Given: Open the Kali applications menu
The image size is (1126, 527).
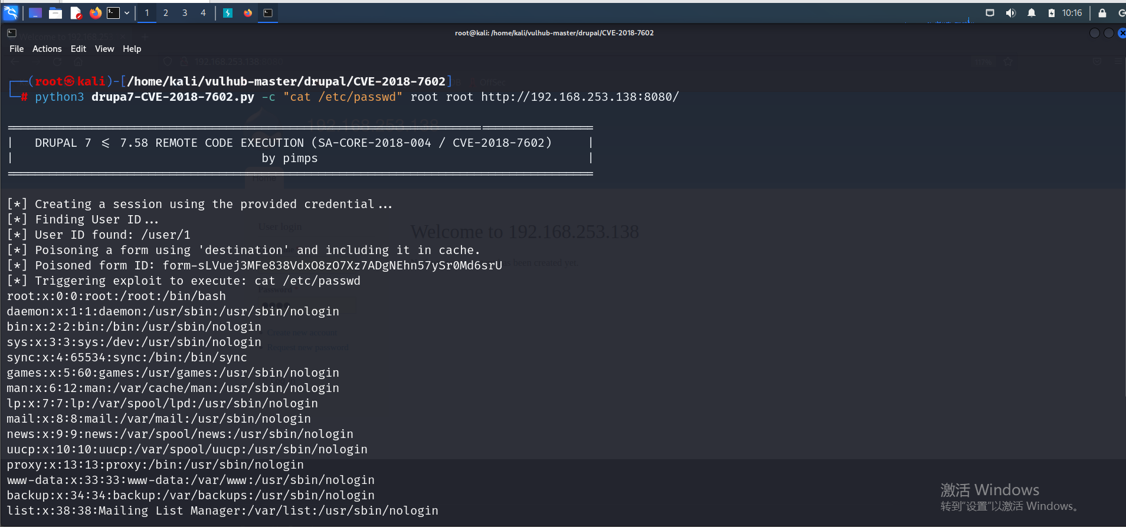Looking at the screenshot, I should pyautogui.click(x=11, y=12).
